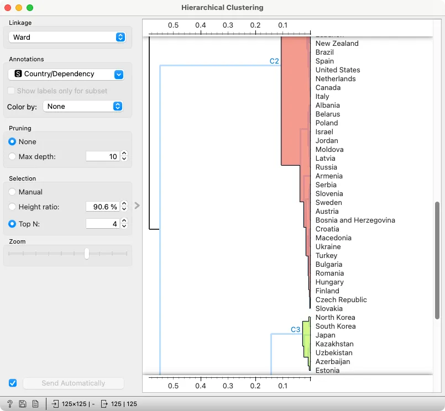Click the save image floppy icon
The width and height of the screenshot is (445, 411).
tap(23, 404)
